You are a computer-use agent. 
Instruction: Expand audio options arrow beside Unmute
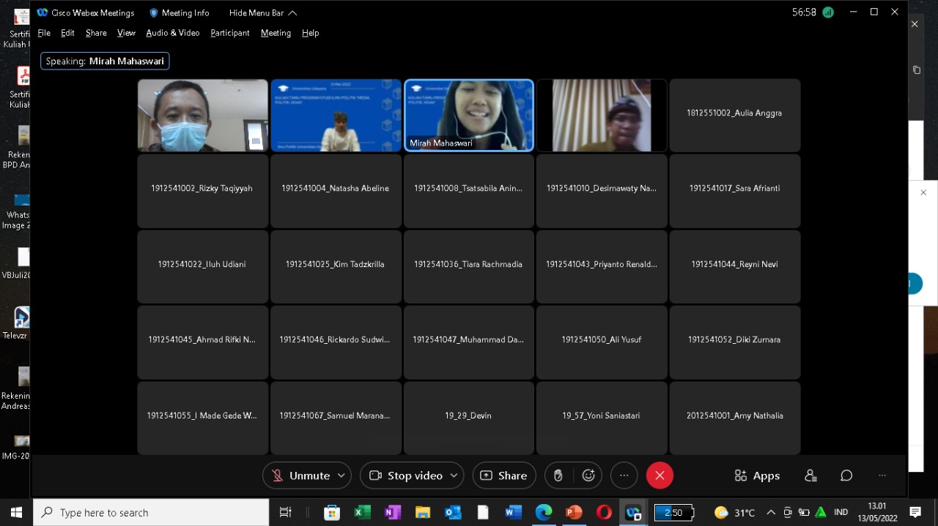click(341, 476)
